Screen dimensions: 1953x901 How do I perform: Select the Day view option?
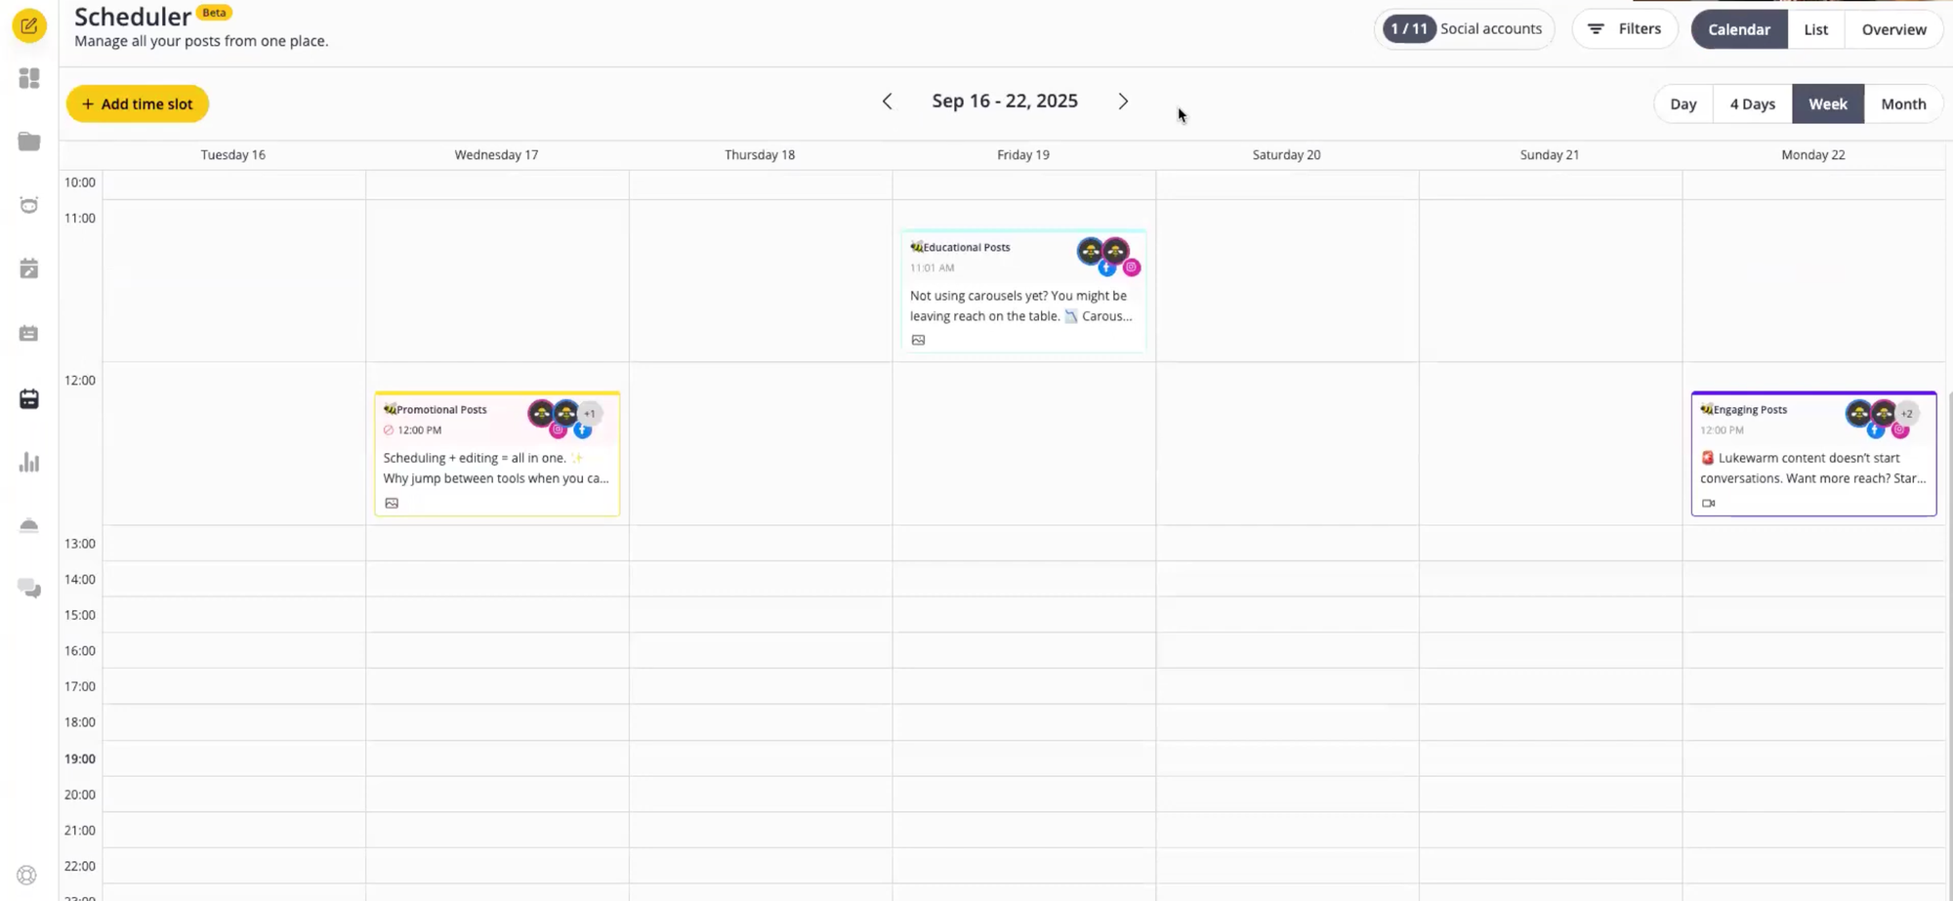1683,104
